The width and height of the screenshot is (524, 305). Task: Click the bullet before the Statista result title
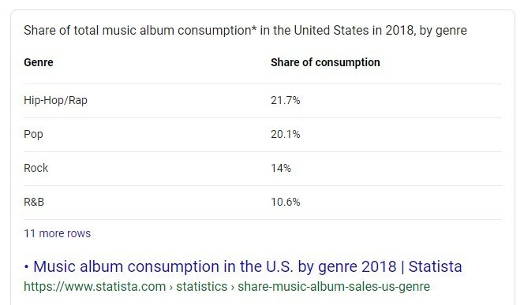pos(26,266)
